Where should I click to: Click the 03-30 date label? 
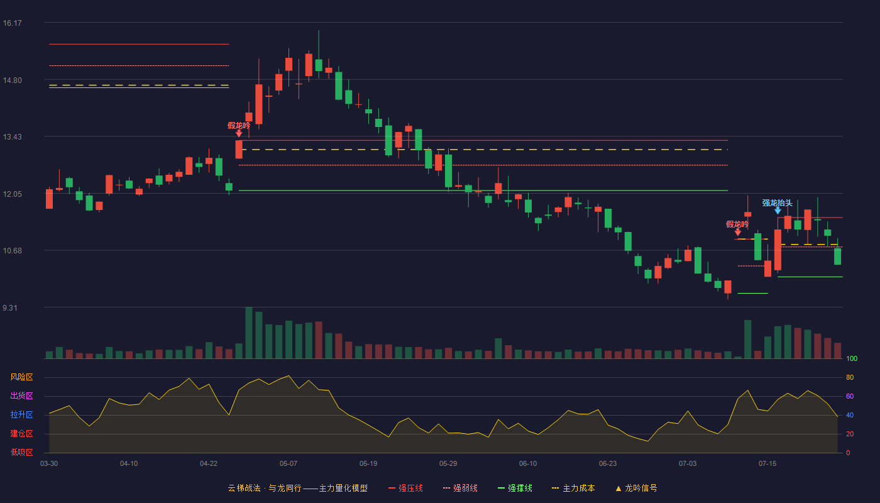[49, 463]
